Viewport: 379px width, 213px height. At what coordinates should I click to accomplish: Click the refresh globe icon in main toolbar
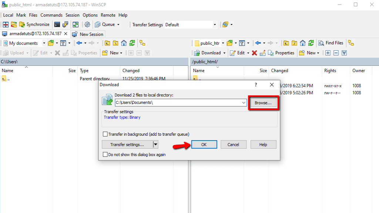225,24
